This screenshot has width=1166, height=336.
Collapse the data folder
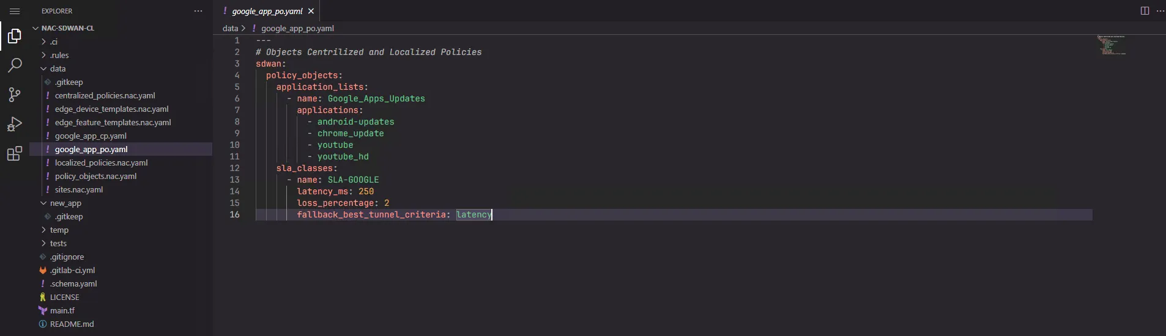point(58,68)
